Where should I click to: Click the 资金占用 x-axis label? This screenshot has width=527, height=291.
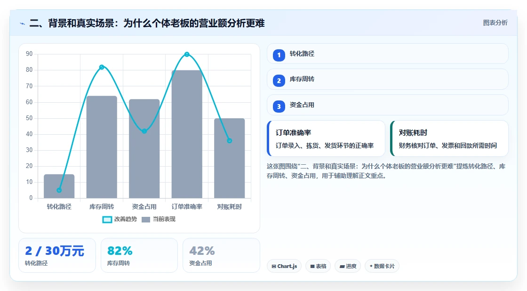pyautogui.click(x=144, y=207)
